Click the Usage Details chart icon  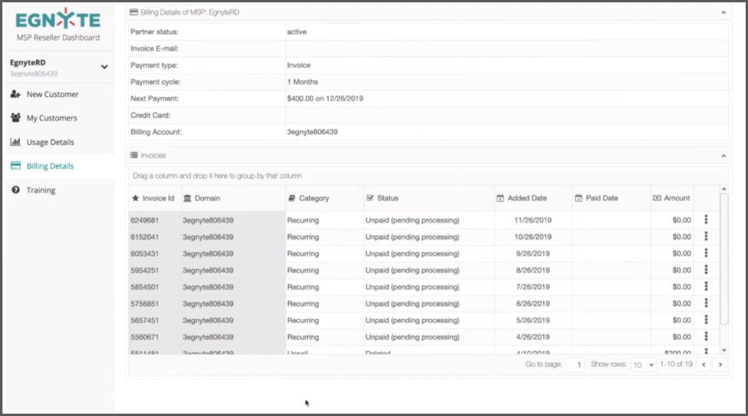(x=15, y=142)
